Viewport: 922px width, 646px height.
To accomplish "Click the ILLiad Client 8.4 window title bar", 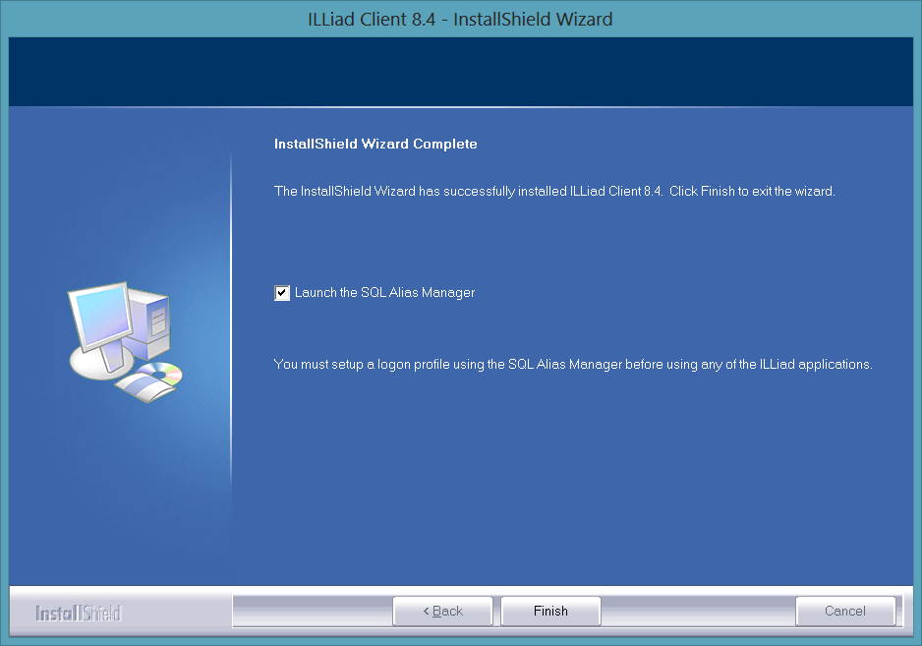I will click(460, 20).
